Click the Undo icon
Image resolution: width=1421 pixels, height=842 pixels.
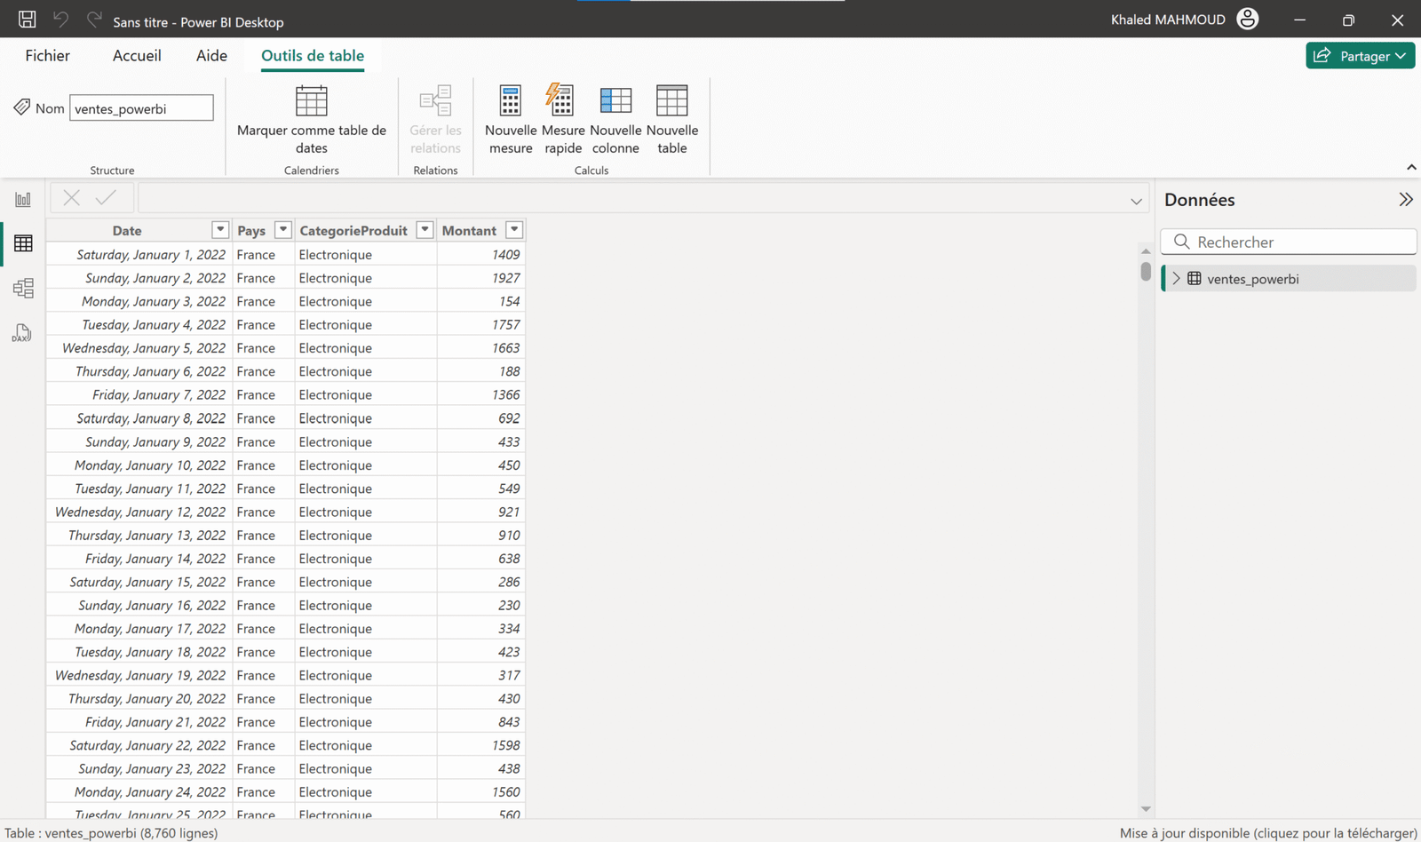point(60,19)
